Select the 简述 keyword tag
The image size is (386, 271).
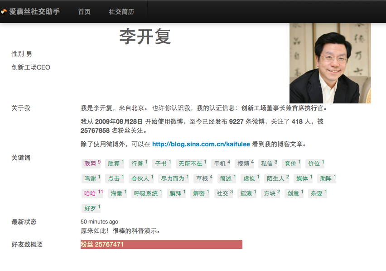[227, 178]
